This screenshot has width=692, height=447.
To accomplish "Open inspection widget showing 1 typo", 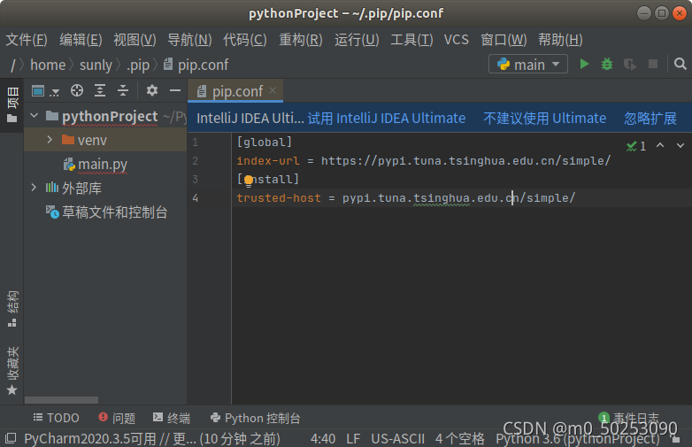I will click(636, 146).
